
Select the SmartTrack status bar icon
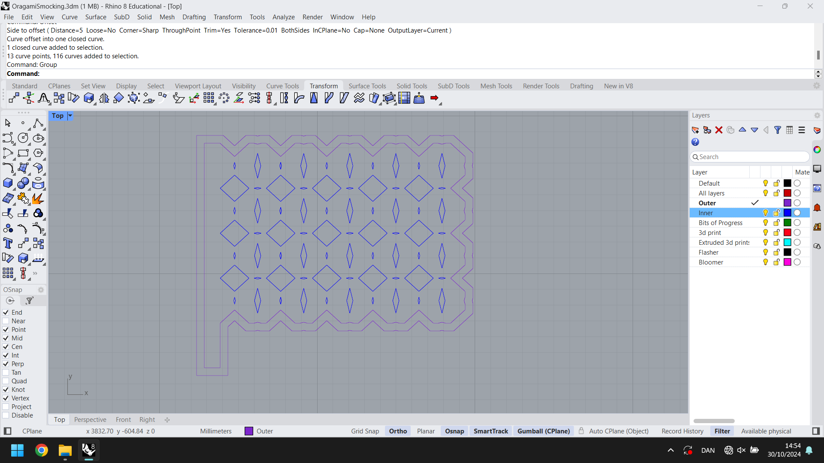pos(490,431)
